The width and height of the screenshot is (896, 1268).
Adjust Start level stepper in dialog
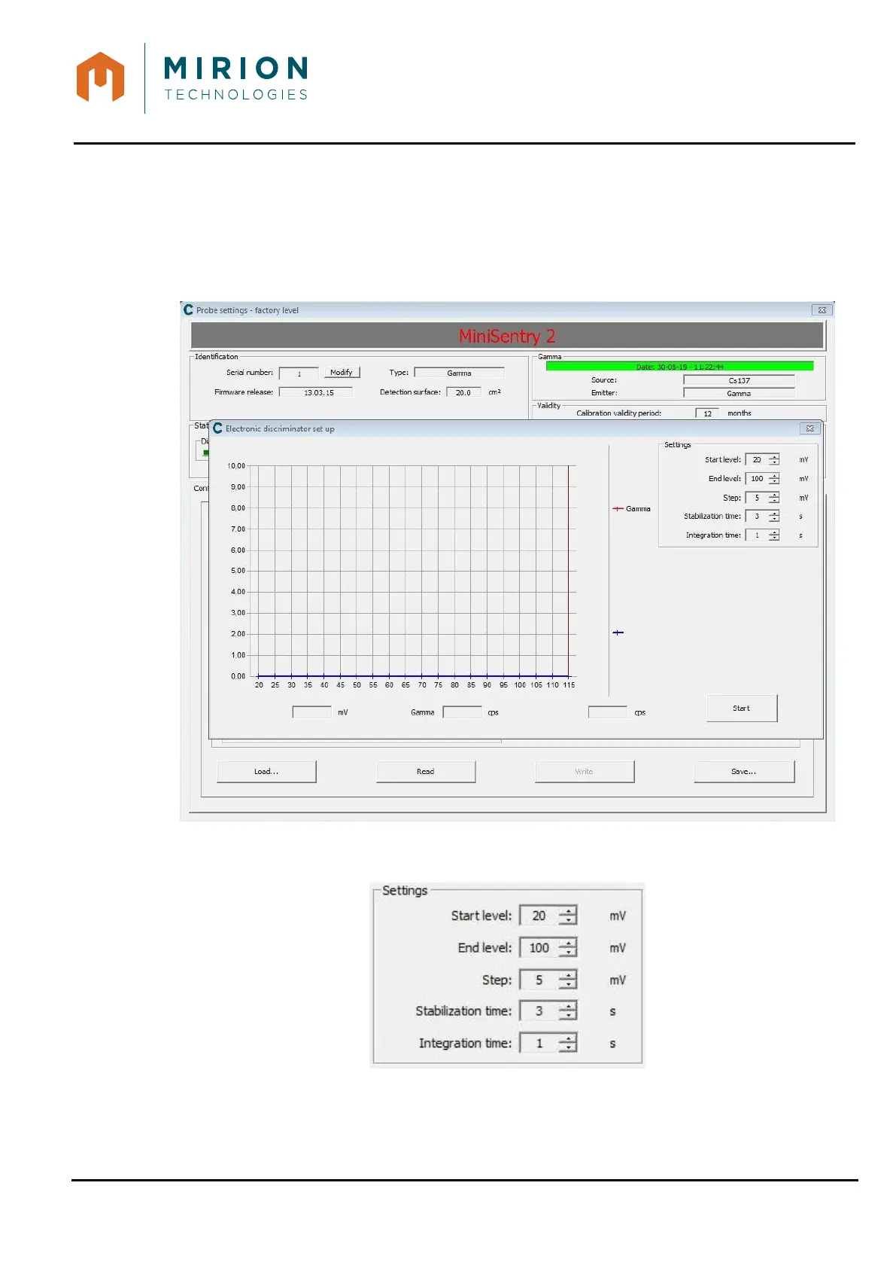(x=774, y=459)
